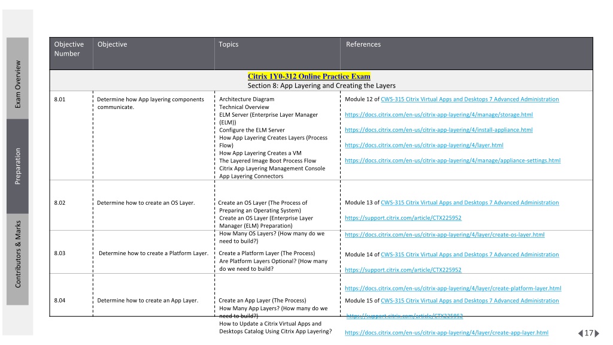Open CWS-315 link in Module 14 row
613x345 pixels.
[469, 255]
